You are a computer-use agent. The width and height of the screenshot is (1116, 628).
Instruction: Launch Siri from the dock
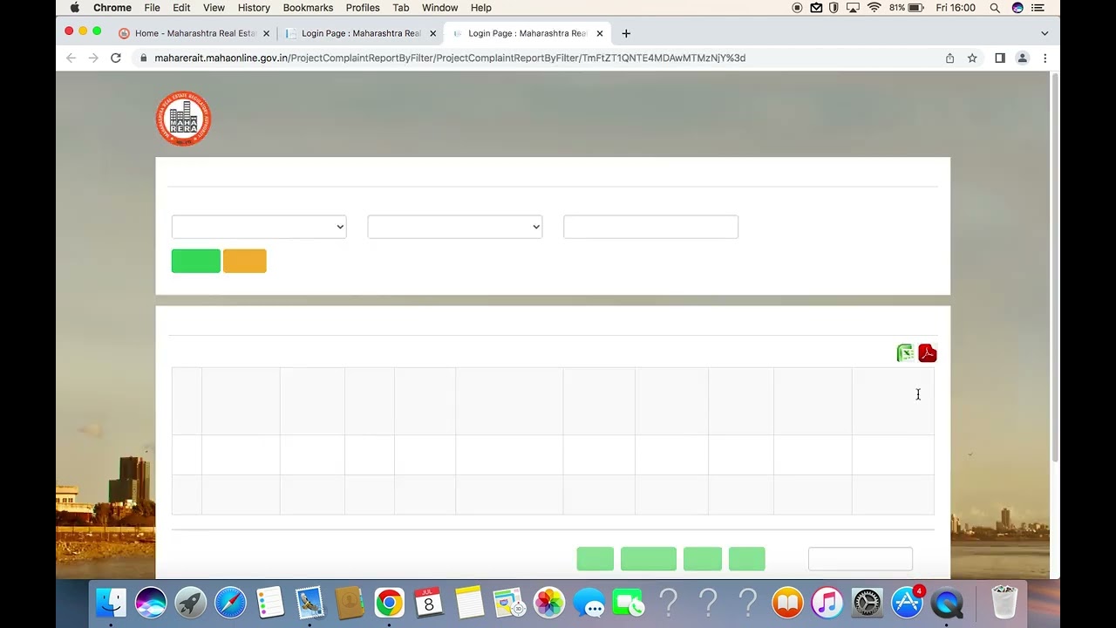(151, 603)
